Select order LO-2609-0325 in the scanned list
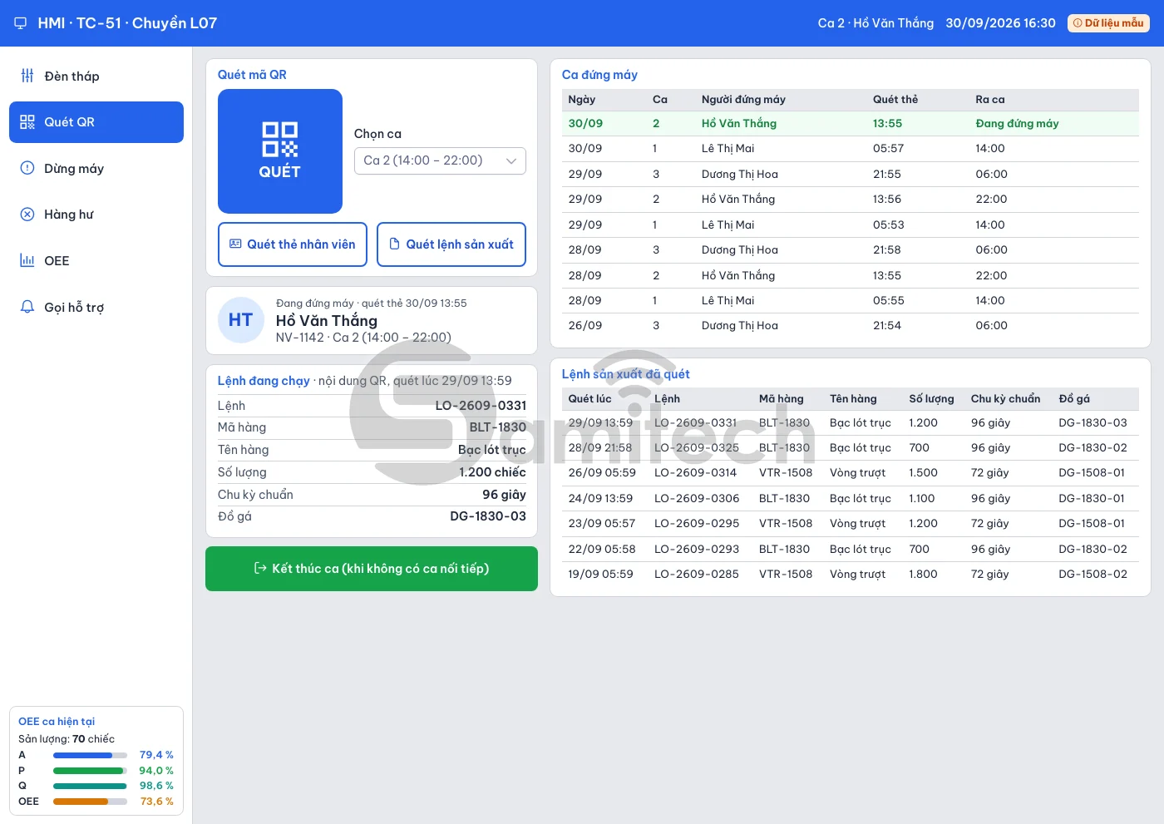Viewport: 1164px width, 824px height. (x=697, y=447)
